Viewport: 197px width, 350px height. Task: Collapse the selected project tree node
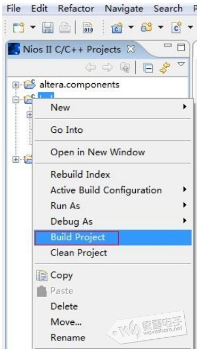16,100
